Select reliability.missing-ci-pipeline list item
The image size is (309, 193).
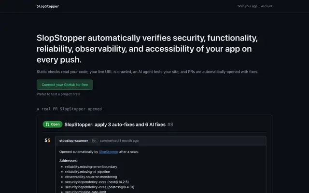click(x=87, y=172)
